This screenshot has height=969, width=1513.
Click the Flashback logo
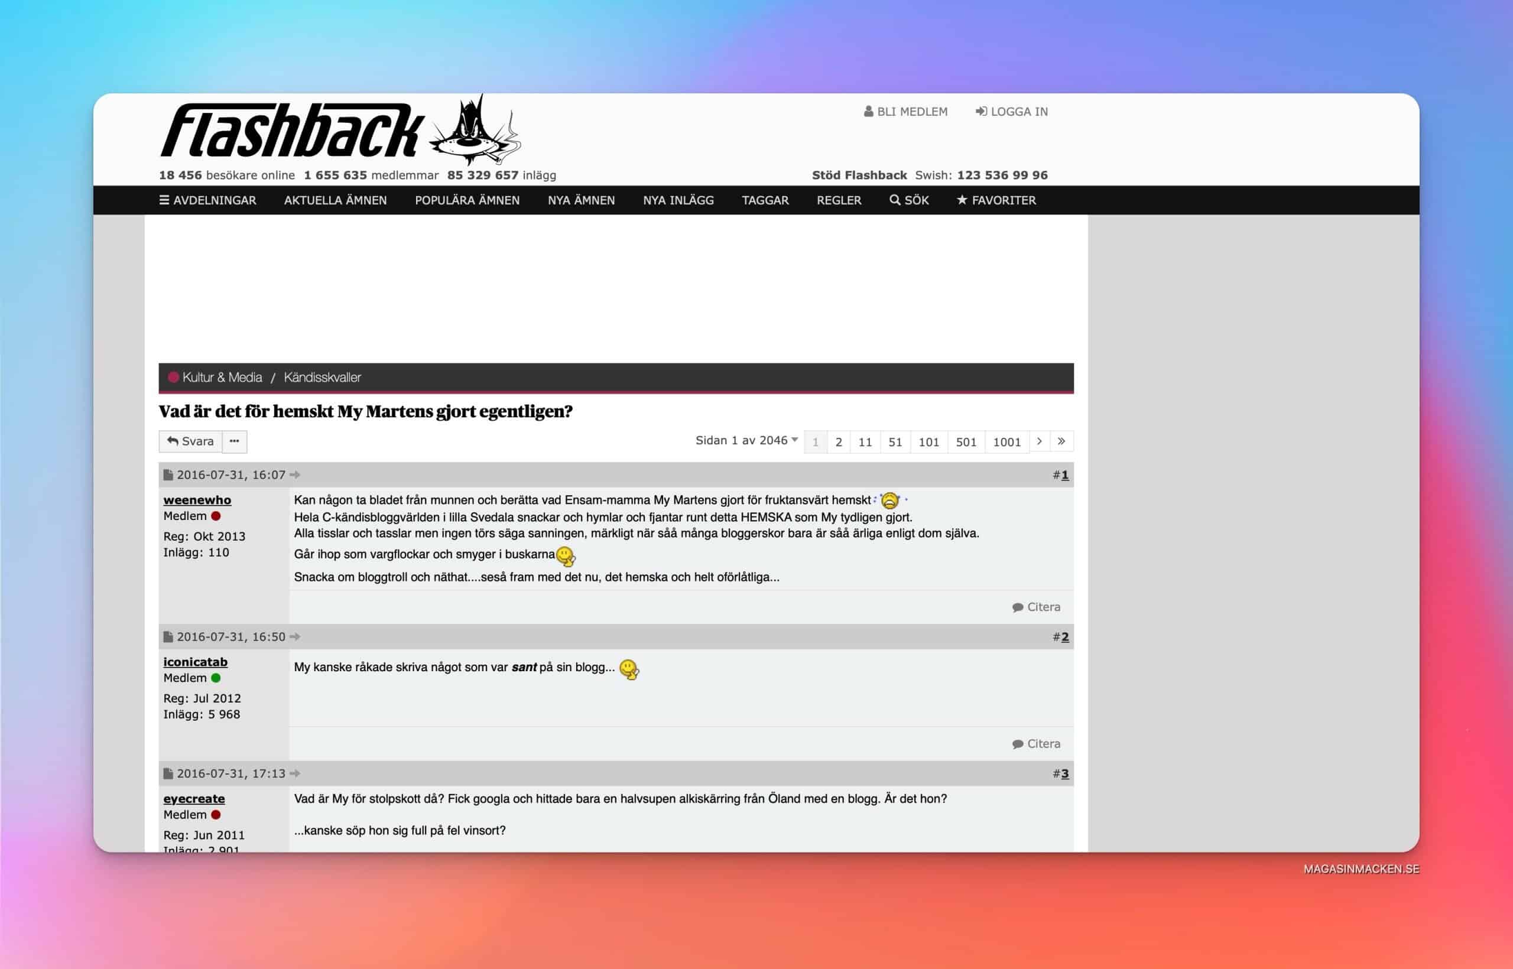pyautogui.click(x=293, y=130)
